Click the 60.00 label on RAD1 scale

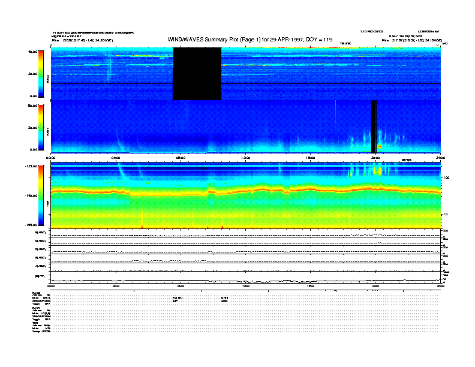tap(32, 106)
